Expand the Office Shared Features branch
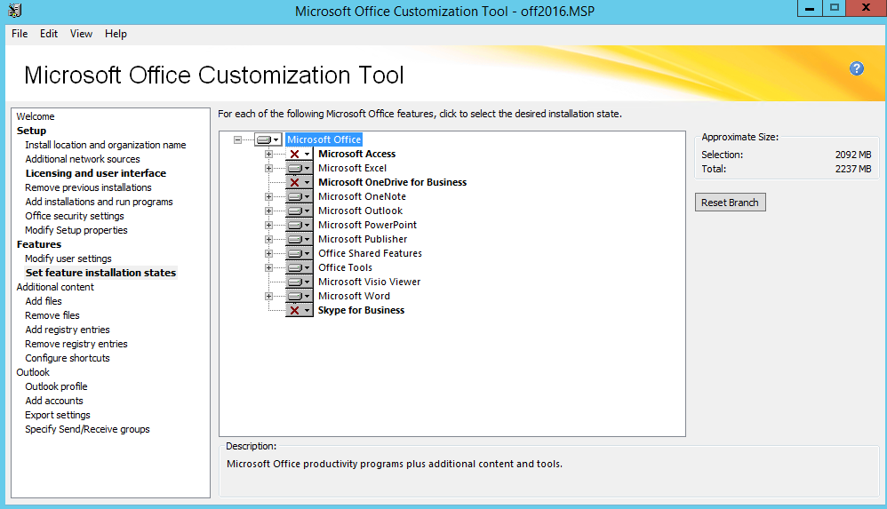Image resolution: width=887 pixels, height=509 pixels. click(x=268, y=253)
